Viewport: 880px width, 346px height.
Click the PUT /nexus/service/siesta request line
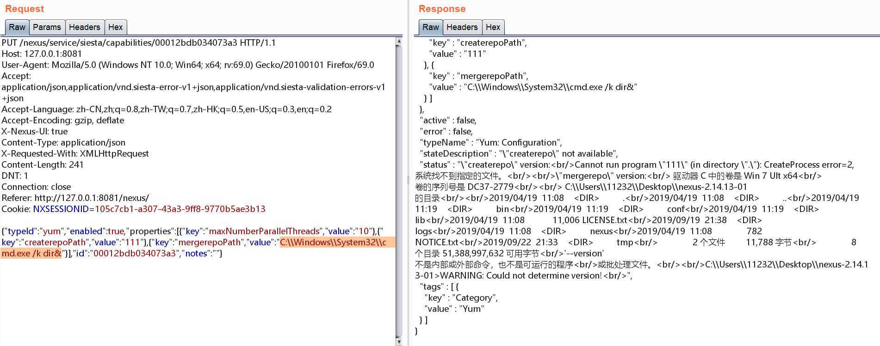coord(139,42)
